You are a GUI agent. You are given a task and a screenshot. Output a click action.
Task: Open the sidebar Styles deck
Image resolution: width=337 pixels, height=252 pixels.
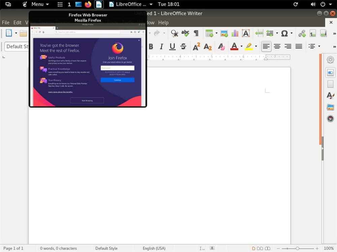(330, 95)
